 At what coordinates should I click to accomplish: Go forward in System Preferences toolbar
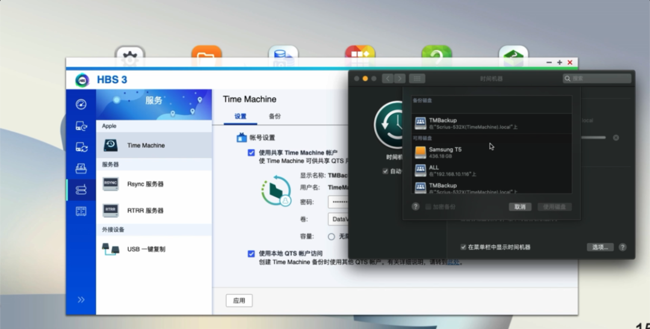tap(400, 78)
